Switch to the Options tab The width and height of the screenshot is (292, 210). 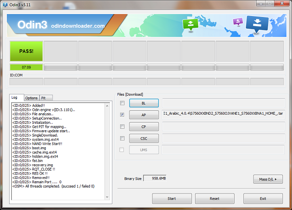click(32, 98)
